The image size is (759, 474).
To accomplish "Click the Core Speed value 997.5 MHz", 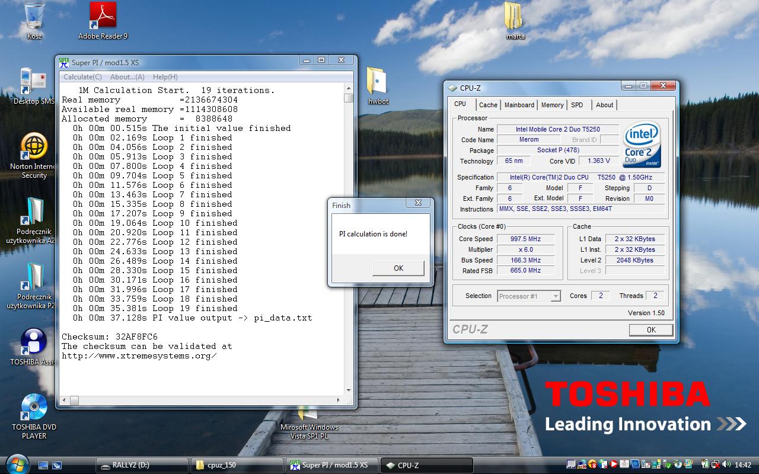I will coord(525,239).
